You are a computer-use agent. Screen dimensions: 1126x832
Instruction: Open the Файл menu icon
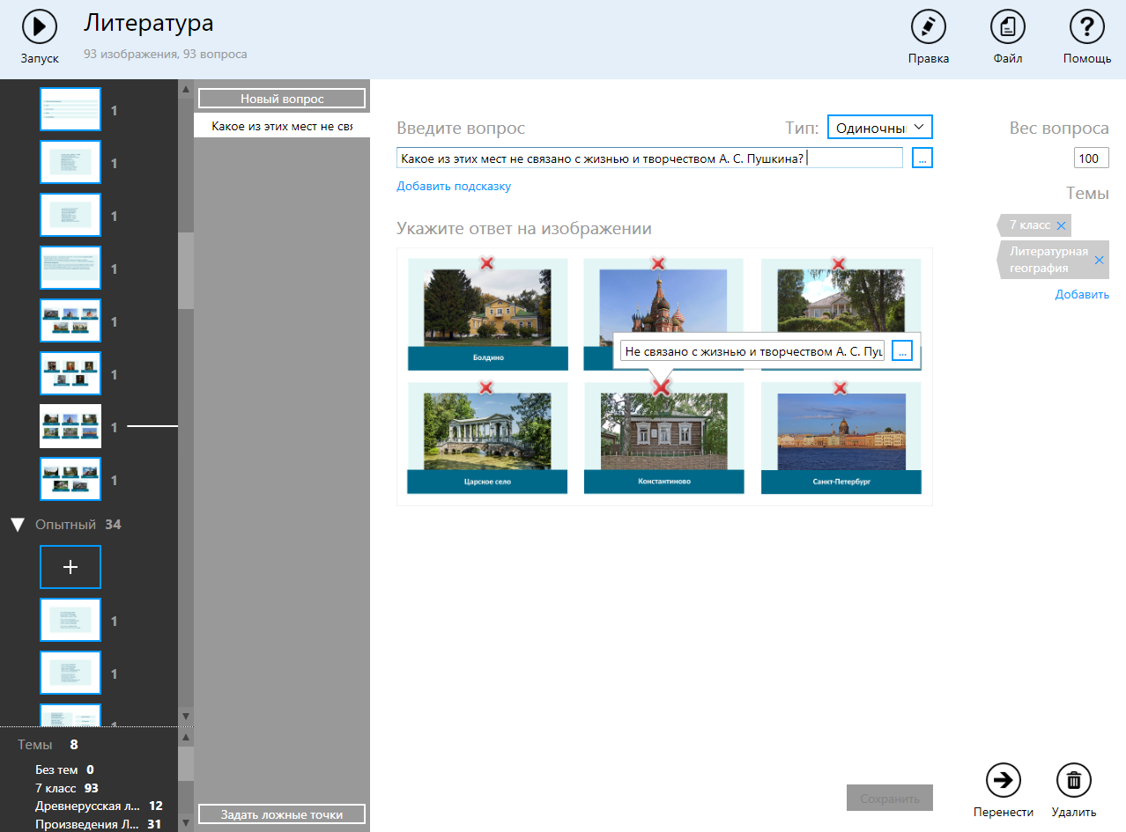1007,26
